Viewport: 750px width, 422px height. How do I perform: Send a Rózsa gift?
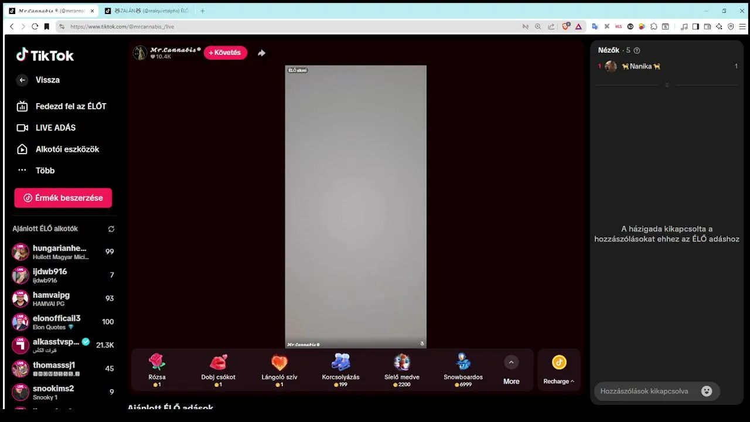157,370
